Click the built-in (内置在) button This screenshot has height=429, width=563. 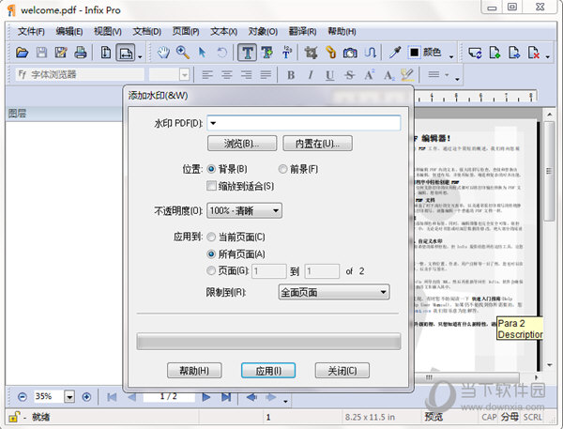click(x=317, y=144)
